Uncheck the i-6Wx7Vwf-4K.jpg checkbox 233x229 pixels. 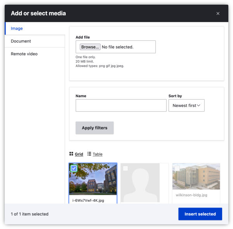tap(74, 168)
